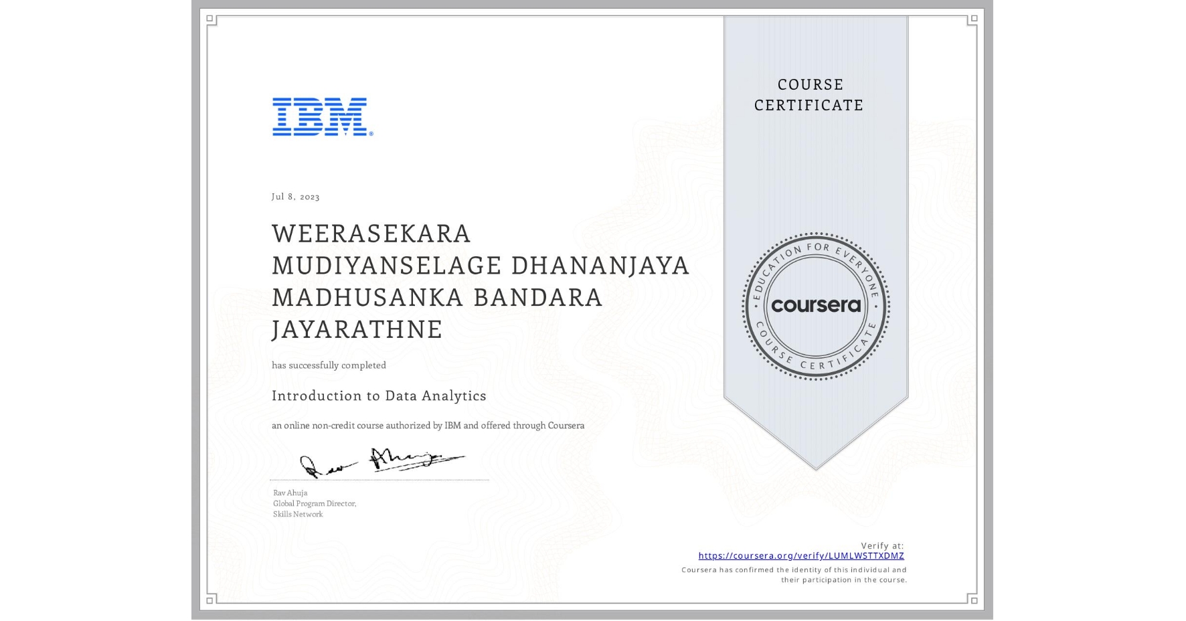Select the has successfully completed text
1186x621 pixels.
tap(329, 365)
